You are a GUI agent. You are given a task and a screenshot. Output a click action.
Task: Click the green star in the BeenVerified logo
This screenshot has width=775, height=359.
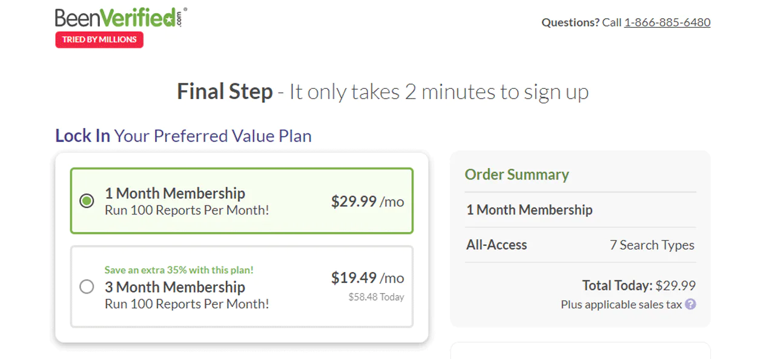click(170, 18)
